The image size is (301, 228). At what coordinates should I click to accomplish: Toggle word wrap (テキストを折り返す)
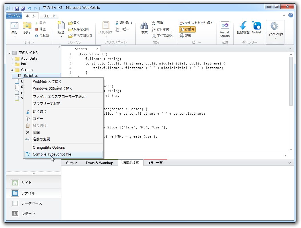click(x=196, y=23)
